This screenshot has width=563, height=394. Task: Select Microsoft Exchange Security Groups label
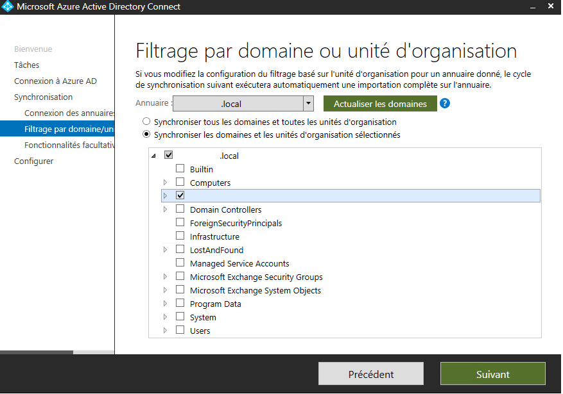pyautogui.click(x=256, y=277)
